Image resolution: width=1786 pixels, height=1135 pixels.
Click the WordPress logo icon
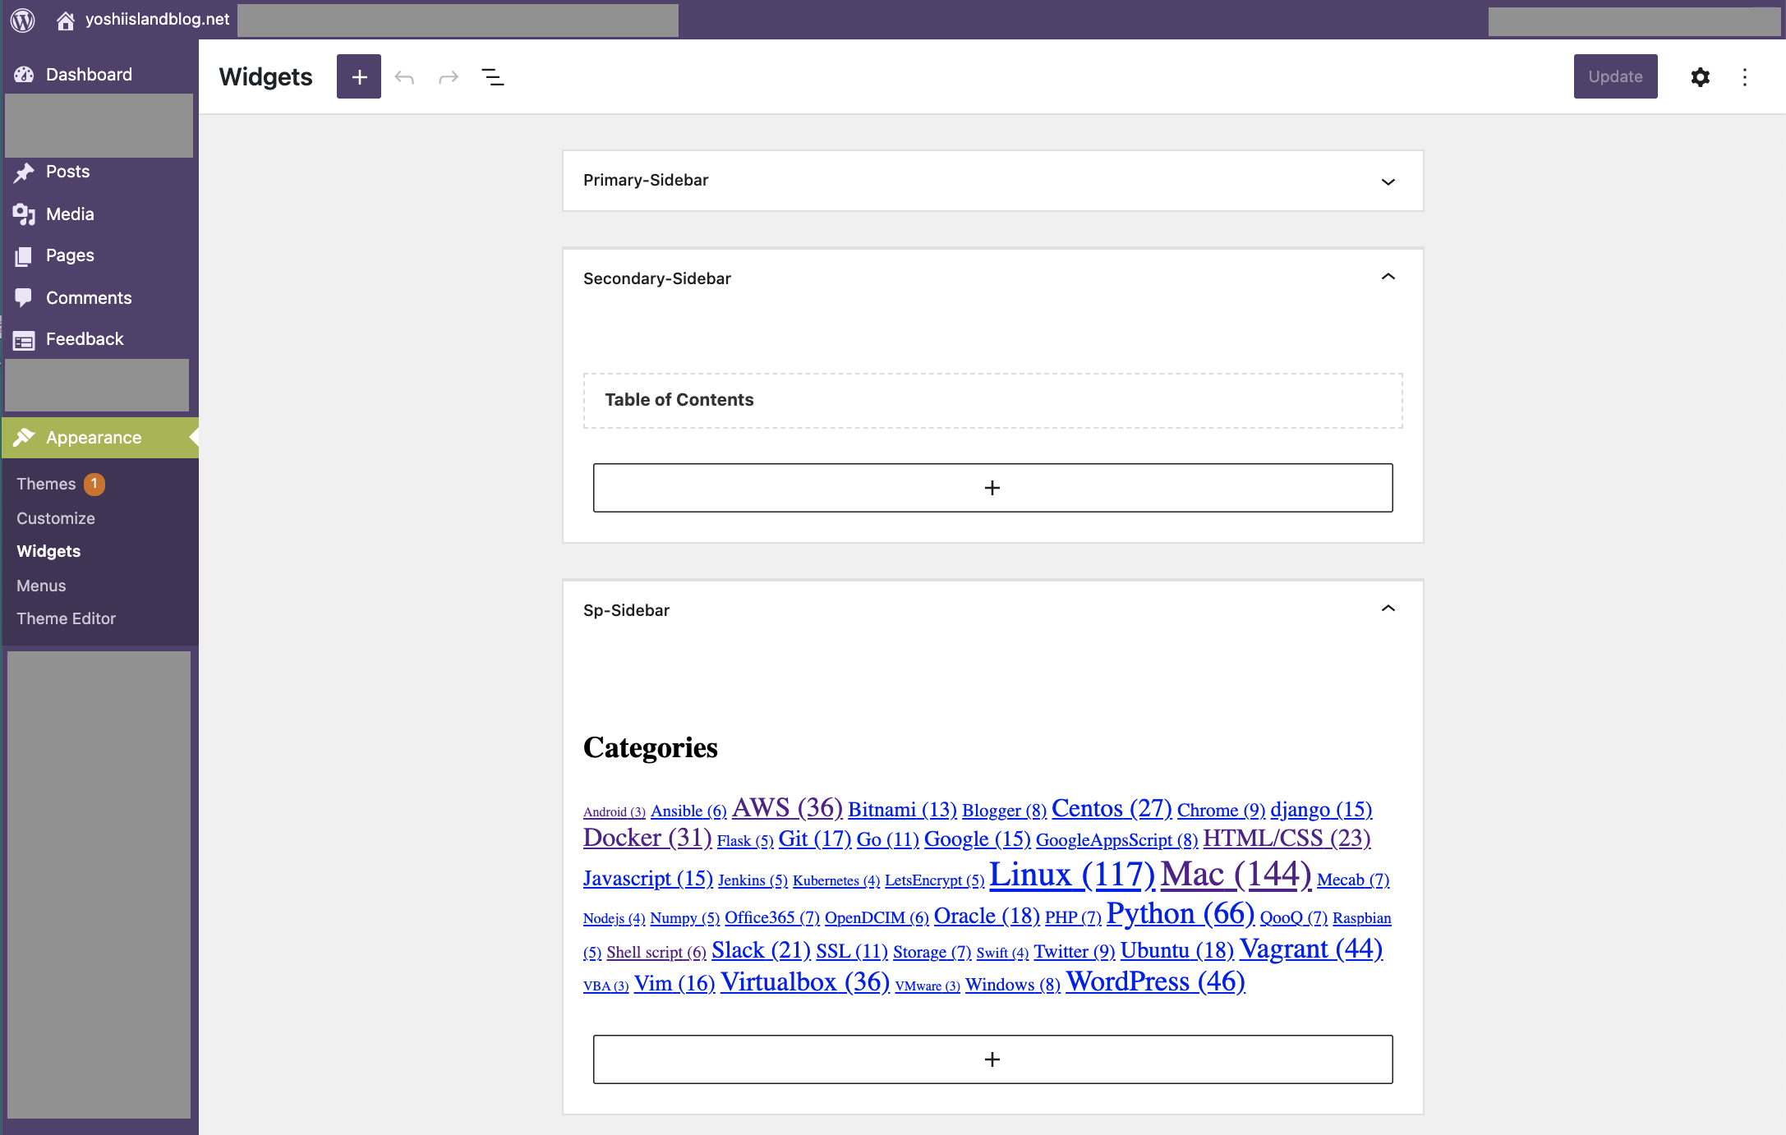(22, 20)
